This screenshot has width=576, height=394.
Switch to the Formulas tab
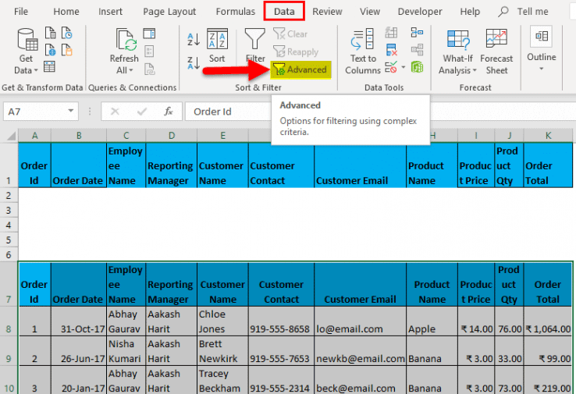pyautogui.click(x=236, y=12)
